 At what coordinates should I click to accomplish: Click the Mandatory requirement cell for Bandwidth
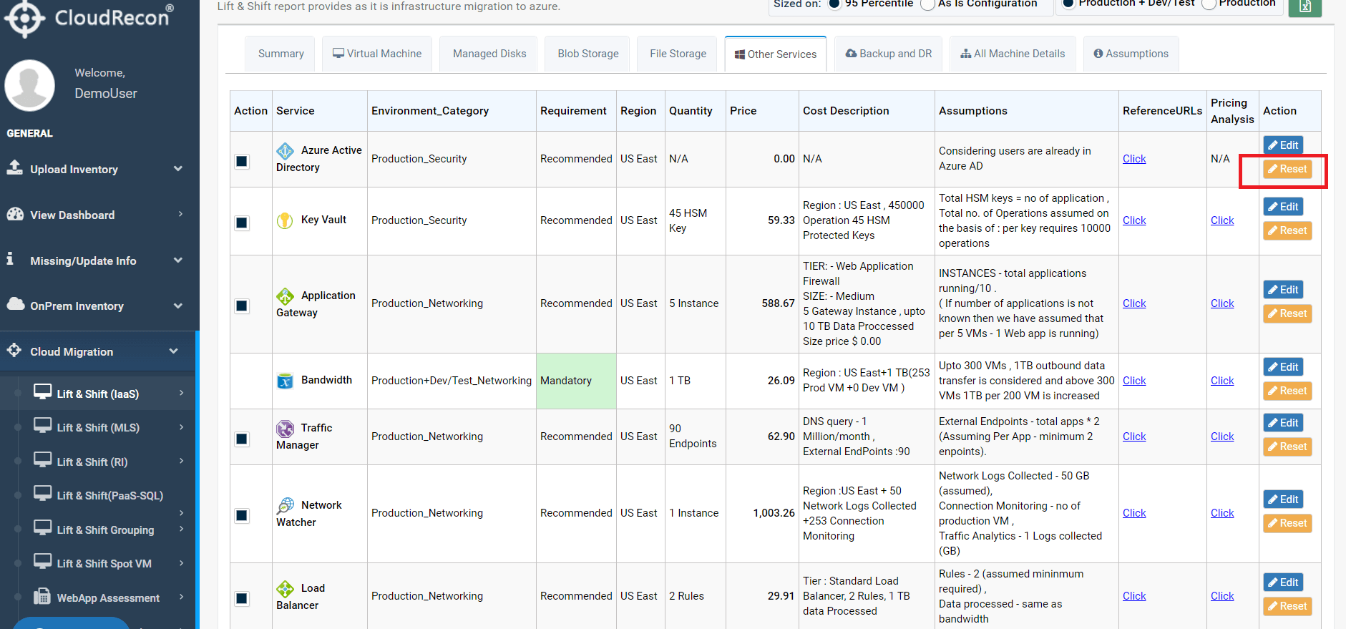tap(576, 381)
